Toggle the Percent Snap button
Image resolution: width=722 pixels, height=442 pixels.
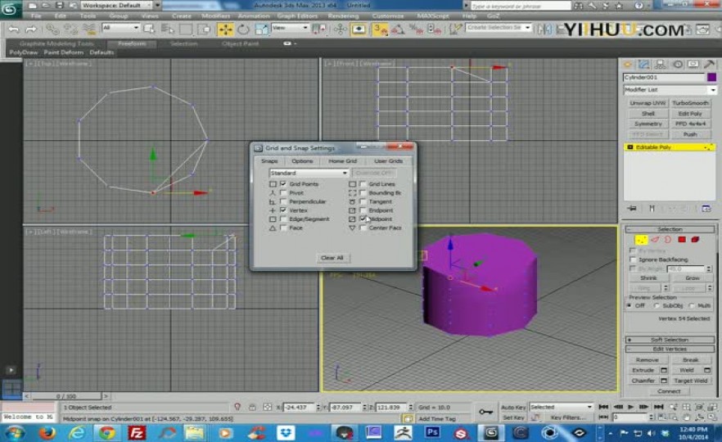416,29
